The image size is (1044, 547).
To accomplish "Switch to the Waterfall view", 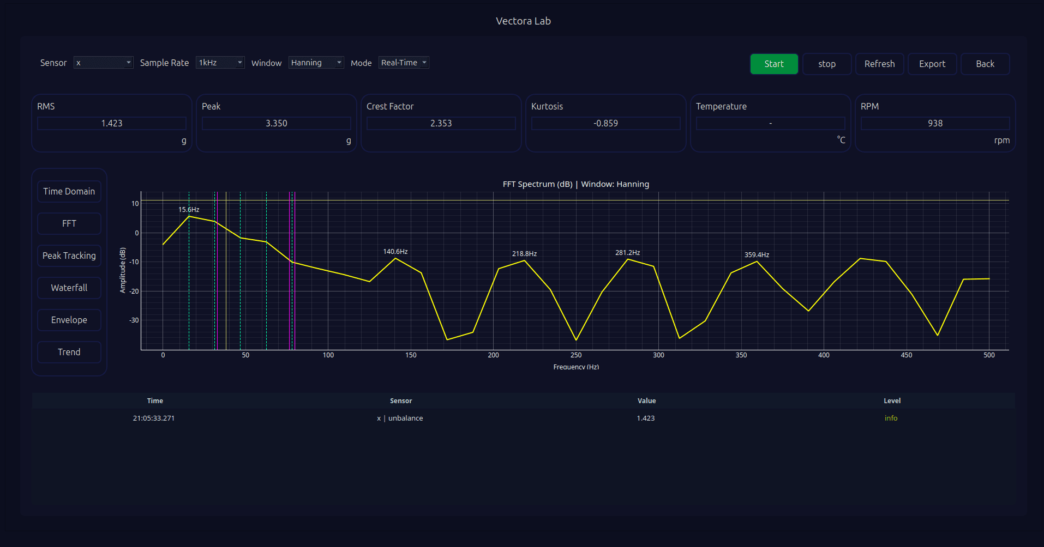I will pos(69,288).
